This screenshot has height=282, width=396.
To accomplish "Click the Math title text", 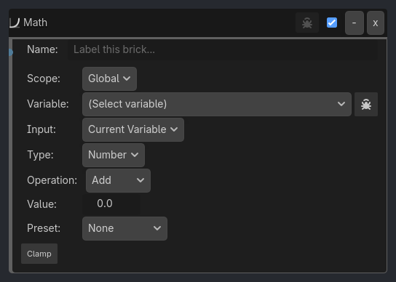I will click(35, 23).
